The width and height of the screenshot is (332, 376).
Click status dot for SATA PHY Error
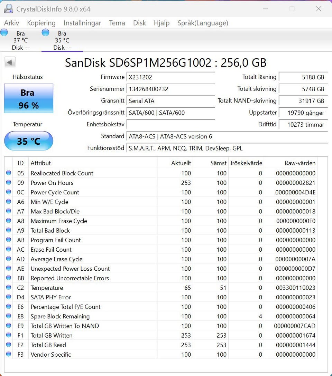pos(9,297)
